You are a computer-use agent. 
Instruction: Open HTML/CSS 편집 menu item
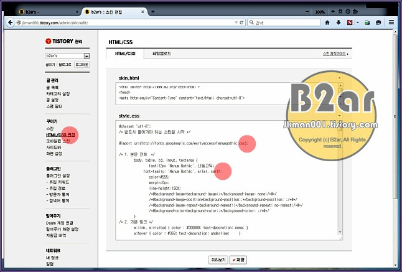pyautogui.click(x=60, y=135)
